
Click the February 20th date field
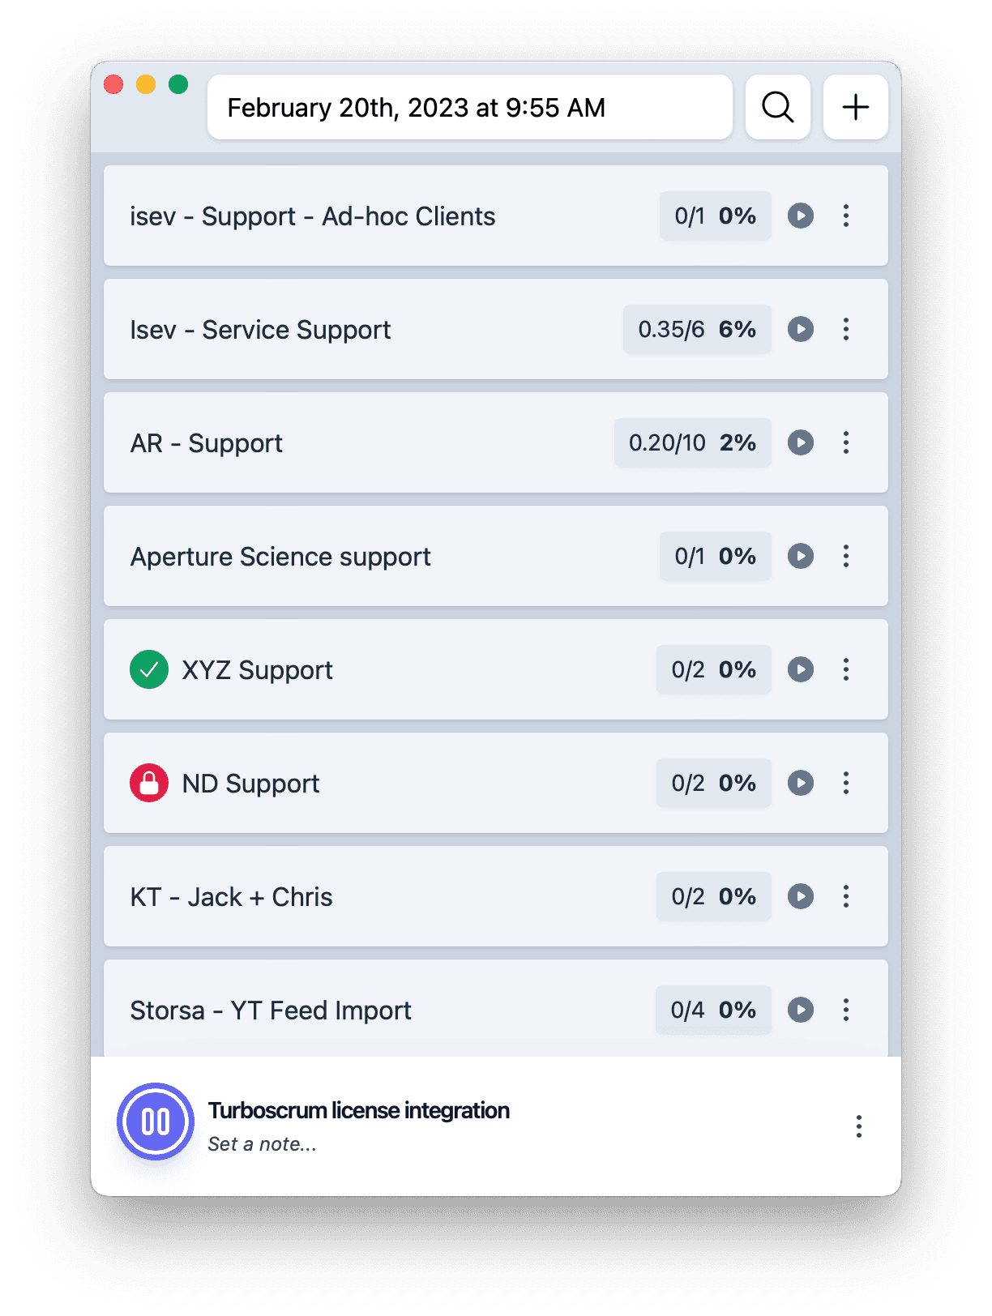pyautogui.click(x=470, y=107)
